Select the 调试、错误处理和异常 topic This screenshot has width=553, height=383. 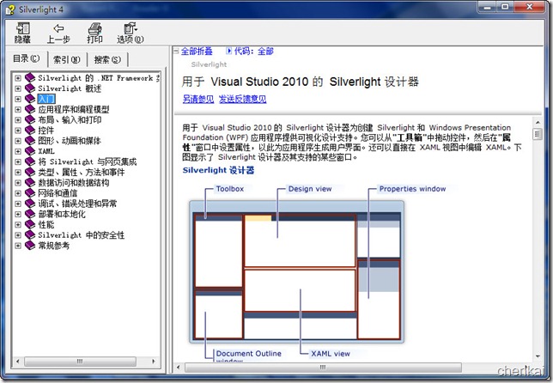[77, 204]
